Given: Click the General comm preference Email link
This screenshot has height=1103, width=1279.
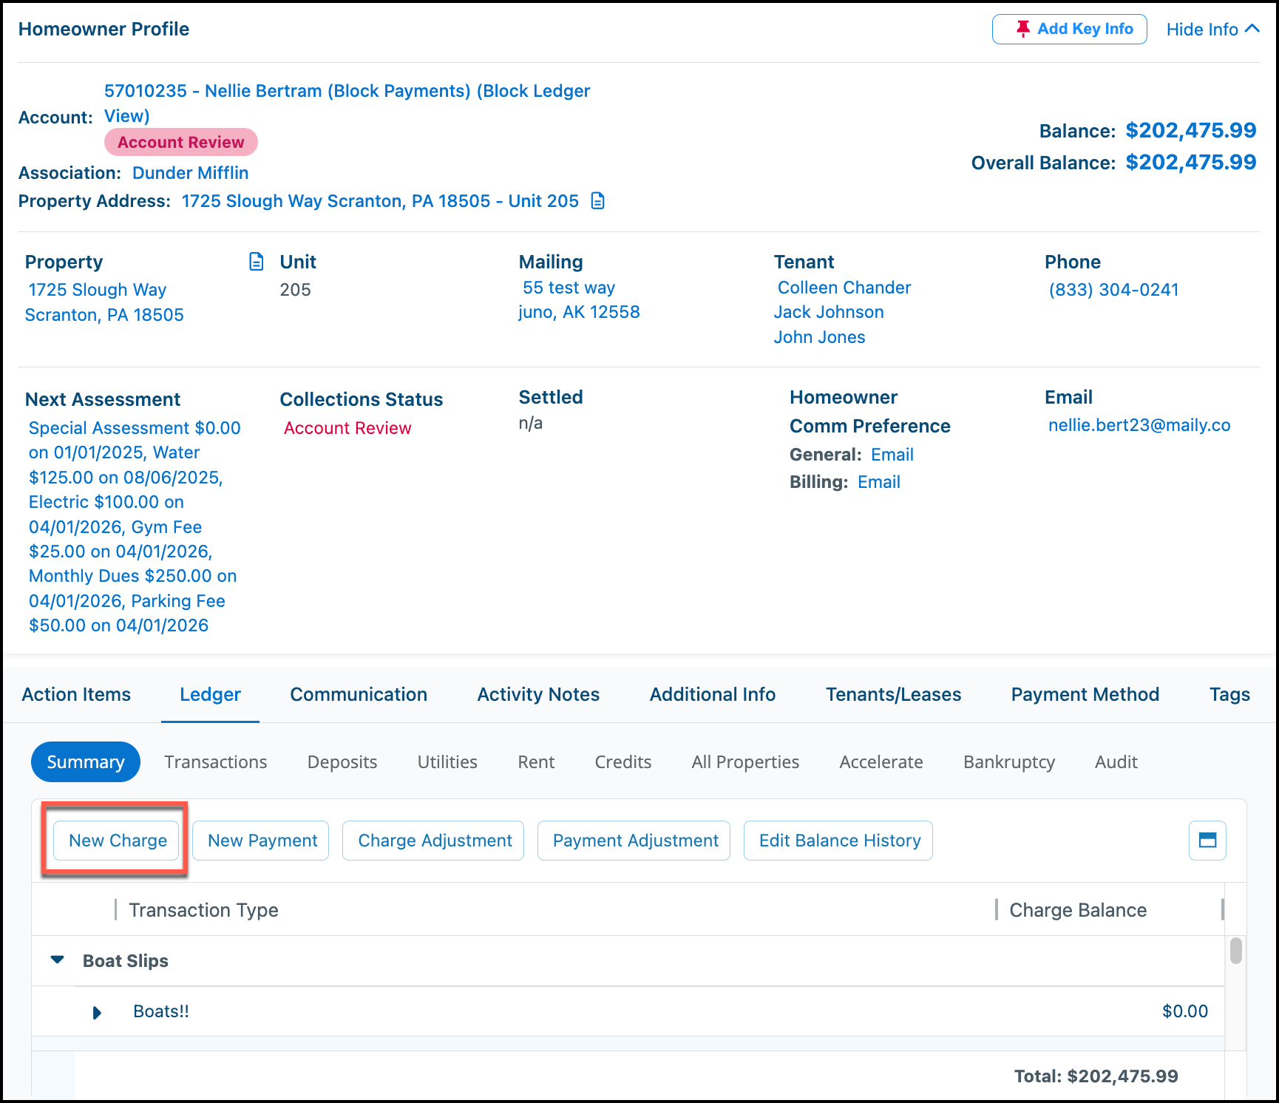Looking at the screenshot, I should [x=892, y=455].
